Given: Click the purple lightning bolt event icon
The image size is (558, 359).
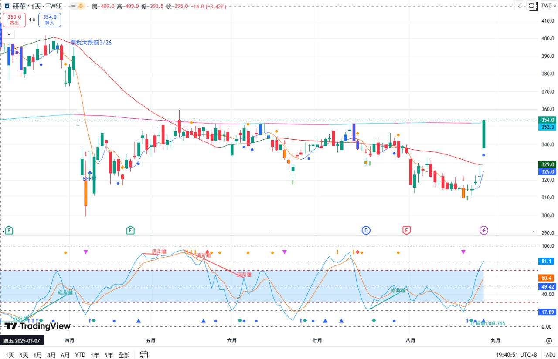Looking at the screenshot, I should pyautogui.click(x=484, y=230).
